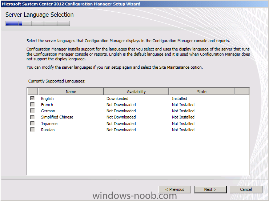Click Simplified Chinese's Not Installed cell

(x=183, y=117)
